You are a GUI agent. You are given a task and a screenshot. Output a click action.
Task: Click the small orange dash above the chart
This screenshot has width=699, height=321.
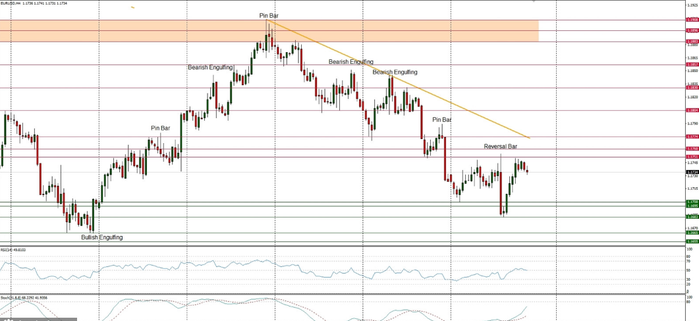coord(132,7)
